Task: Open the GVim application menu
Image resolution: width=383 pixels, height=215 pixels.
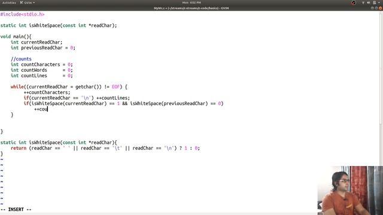Action: pos(28,2)
